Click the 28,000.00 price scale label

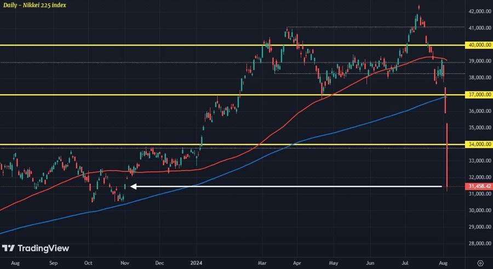click(480, 243)
